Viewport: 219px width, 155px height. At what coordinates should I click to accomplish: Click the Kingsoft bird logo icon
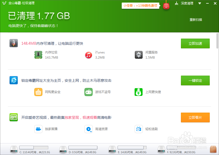click(4, 3)
